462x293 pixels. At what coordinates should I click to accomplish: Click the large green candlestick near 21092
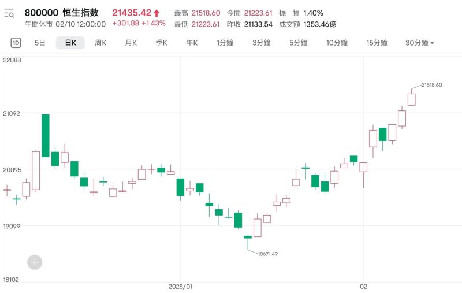[x=45, y=135]
